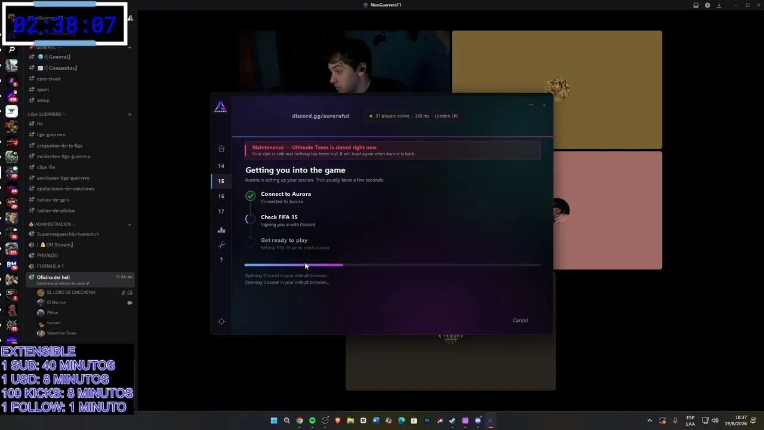
Task: Open the wrench tools icon in Aurora sidebar
Action: click(x=221, y=245)
